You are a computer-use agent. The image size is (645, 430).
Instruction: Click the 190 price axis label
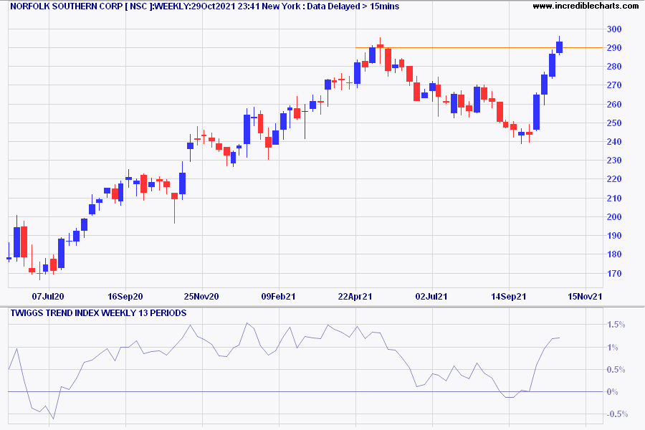coord(614,236)
